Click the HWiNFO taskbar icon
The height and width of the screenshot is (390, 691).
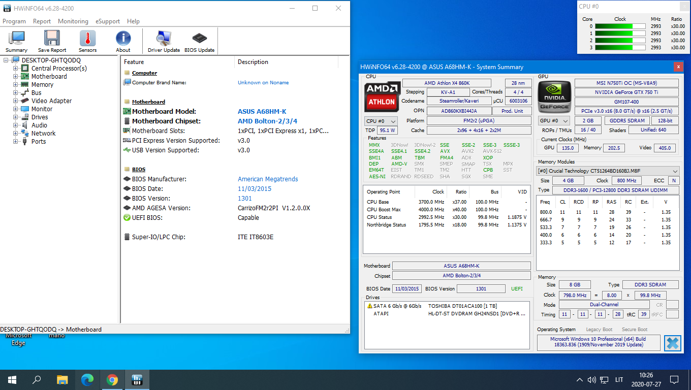pyautogui.click(x=137, y=380)
